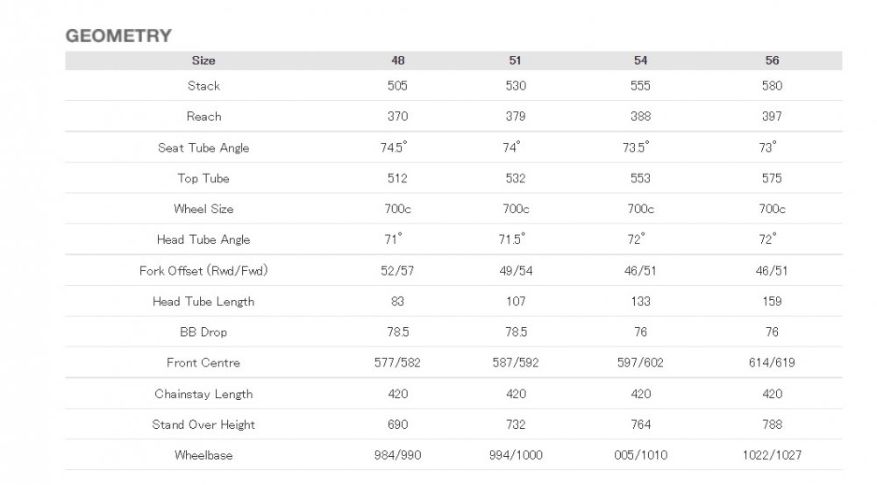
Task: Select the Size 51 column header
Action: 515,61
